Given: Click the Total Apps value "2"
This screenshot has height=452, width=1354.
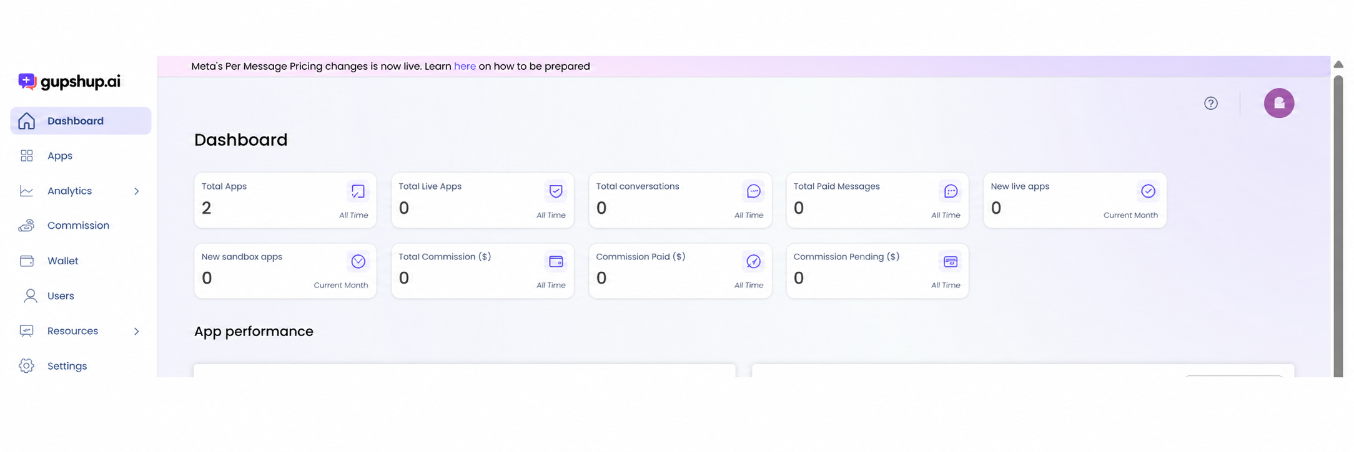Looking at the screenshot, I should [207, 208].
